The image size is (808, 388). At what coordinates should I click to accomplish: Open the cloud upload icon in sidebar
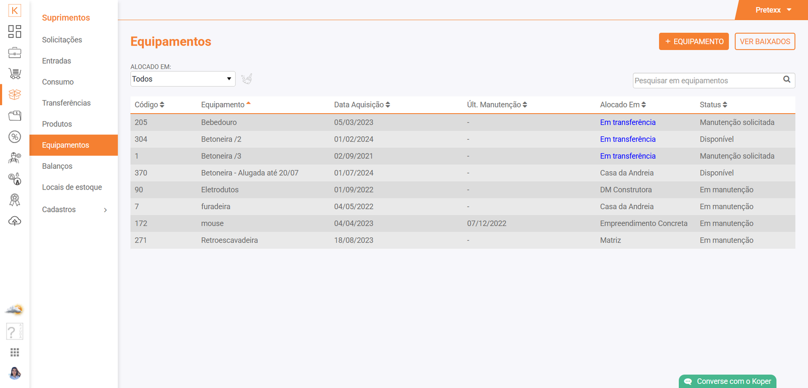tap(15, 221)
